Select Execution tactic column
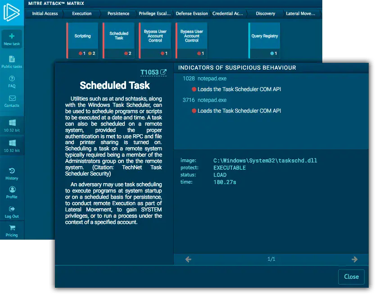 (x=82, y=13)
